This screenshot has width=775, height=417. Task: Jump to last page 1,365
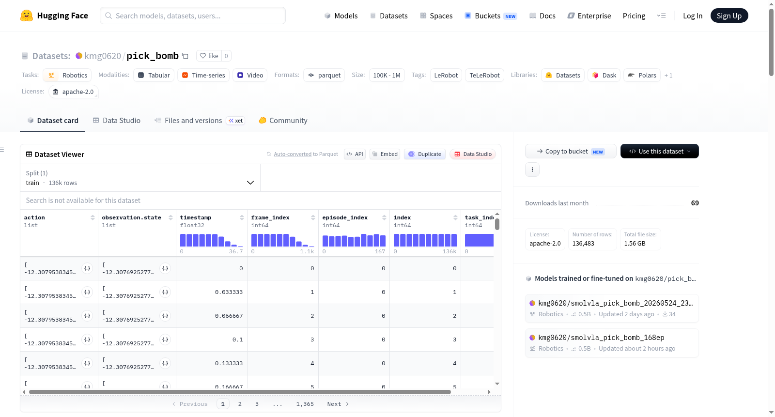point(305,404)
